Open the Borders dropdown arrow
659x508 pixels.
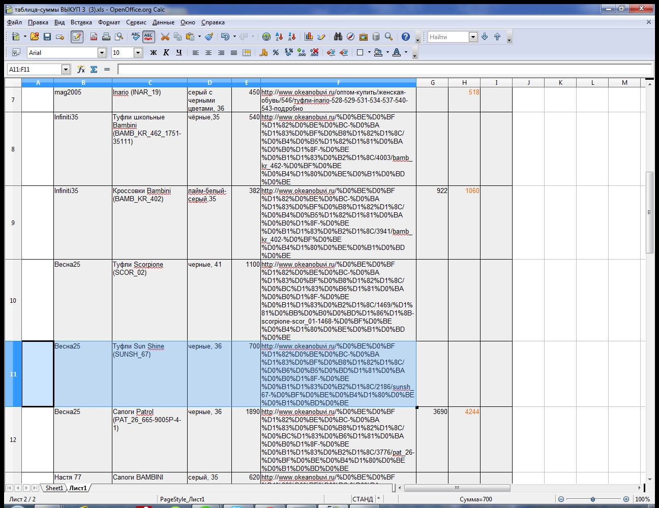pyautogui.click(x=369, y=52)
